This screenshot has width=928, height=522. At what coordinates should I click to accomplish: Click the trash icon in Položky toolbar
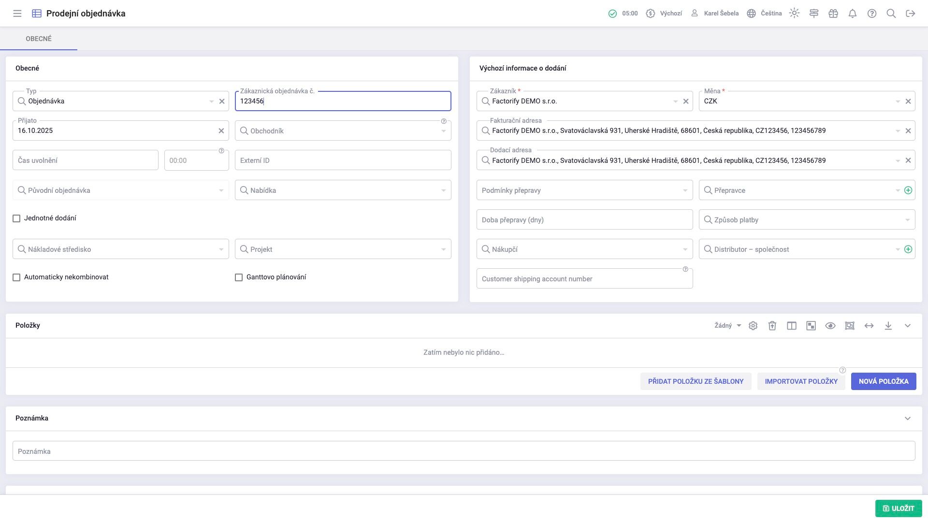772,326
